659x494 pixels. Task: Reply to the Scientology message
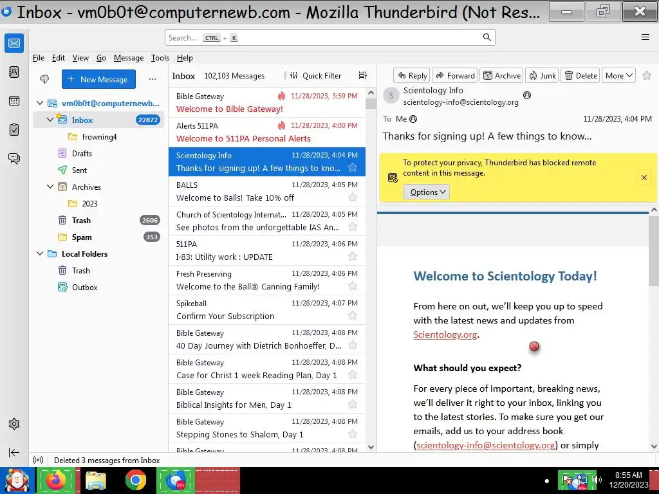(x=412, y=76)
